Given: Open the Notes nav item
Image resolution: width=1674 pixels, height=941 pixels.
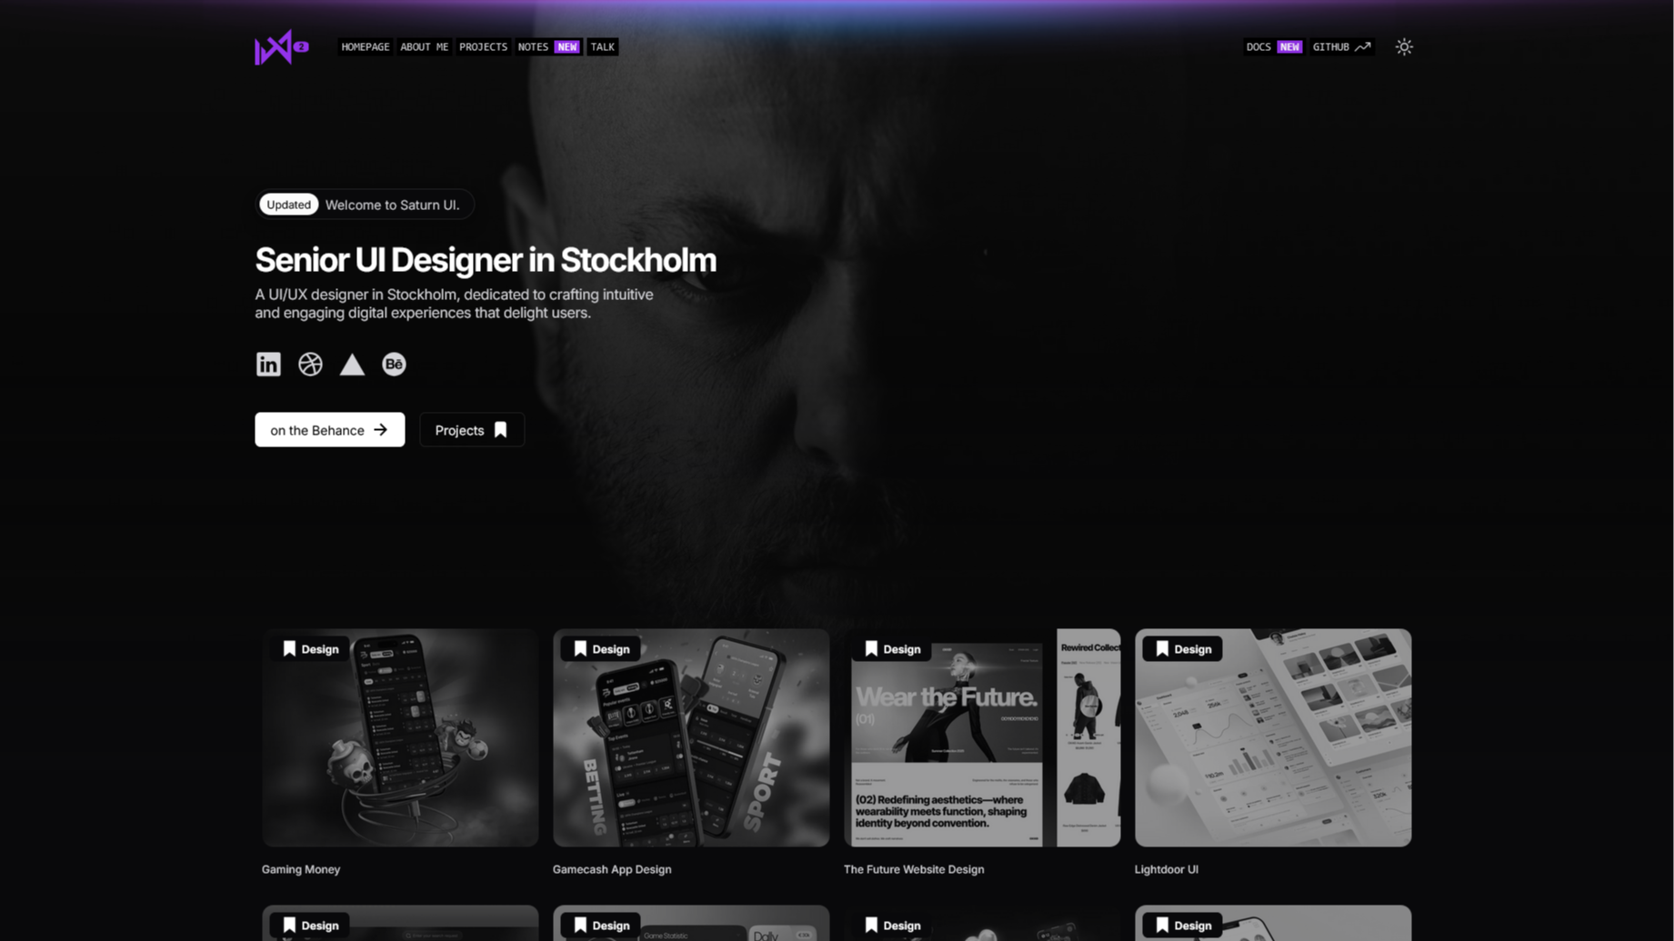Looking at the screenshot, I should tap(533, 47).
